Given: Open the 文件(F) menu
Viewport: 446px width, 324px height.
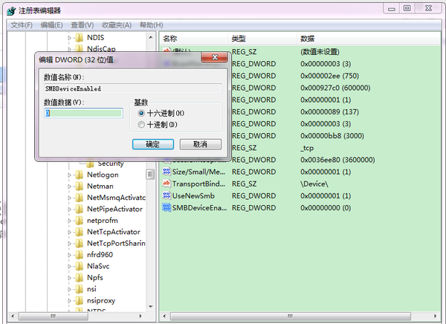Looking at the screenshot, I should tap(22, 25).
